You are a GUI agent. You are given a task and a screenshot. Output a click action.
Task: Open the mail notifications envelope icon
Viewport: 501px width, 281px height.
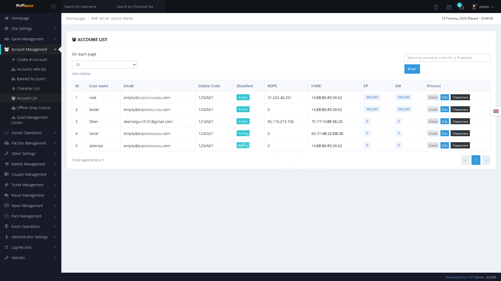coord(462,7)
